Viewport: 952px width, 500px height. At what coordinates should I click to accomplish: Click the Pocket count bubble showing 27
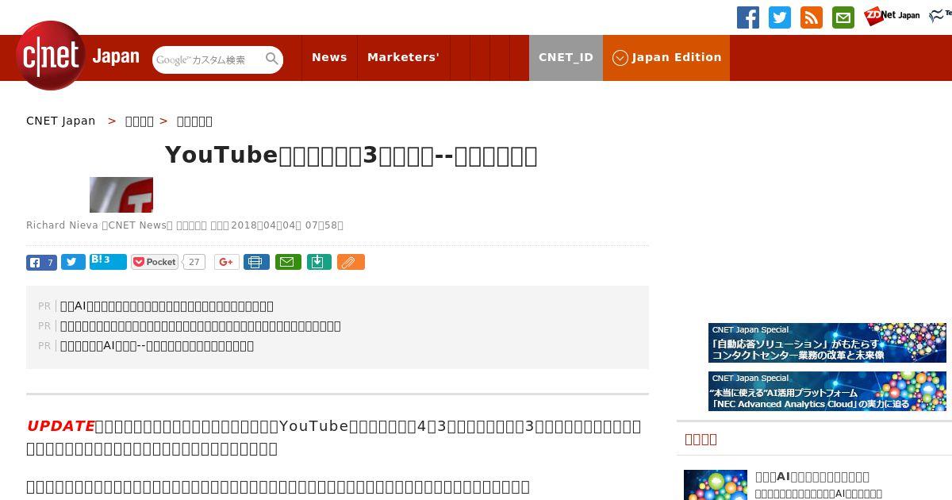pyautogui.click(x=194, y=262)
